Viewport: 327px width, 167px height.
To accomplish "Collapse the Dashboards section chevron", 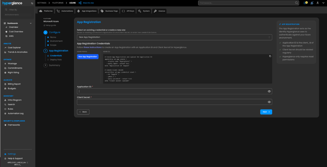I will (31, 23).
